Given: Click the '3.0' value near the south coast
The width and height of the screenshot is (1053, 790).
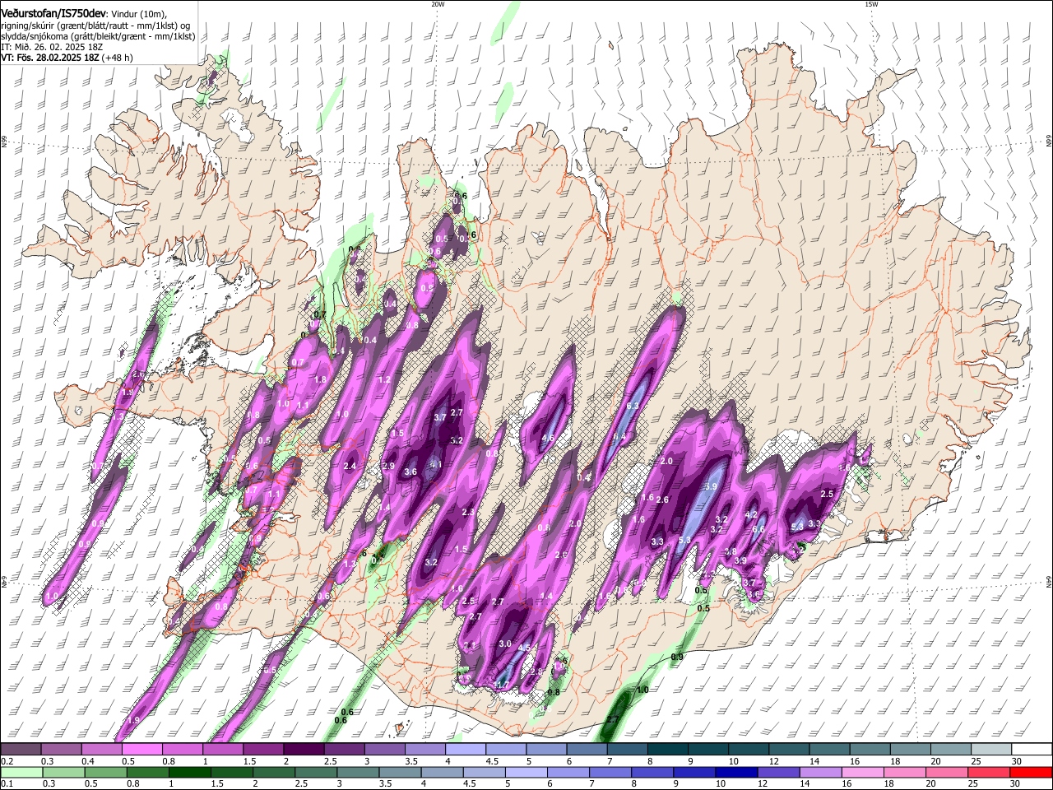Looking at the screenshot, I should click(505, 644).
